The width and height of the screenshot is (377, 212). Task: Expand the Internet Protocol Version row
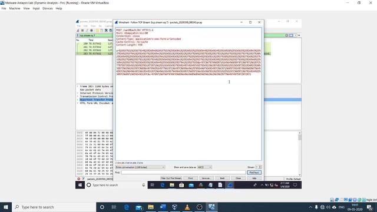pyautogui.click(x=77, y=93)
